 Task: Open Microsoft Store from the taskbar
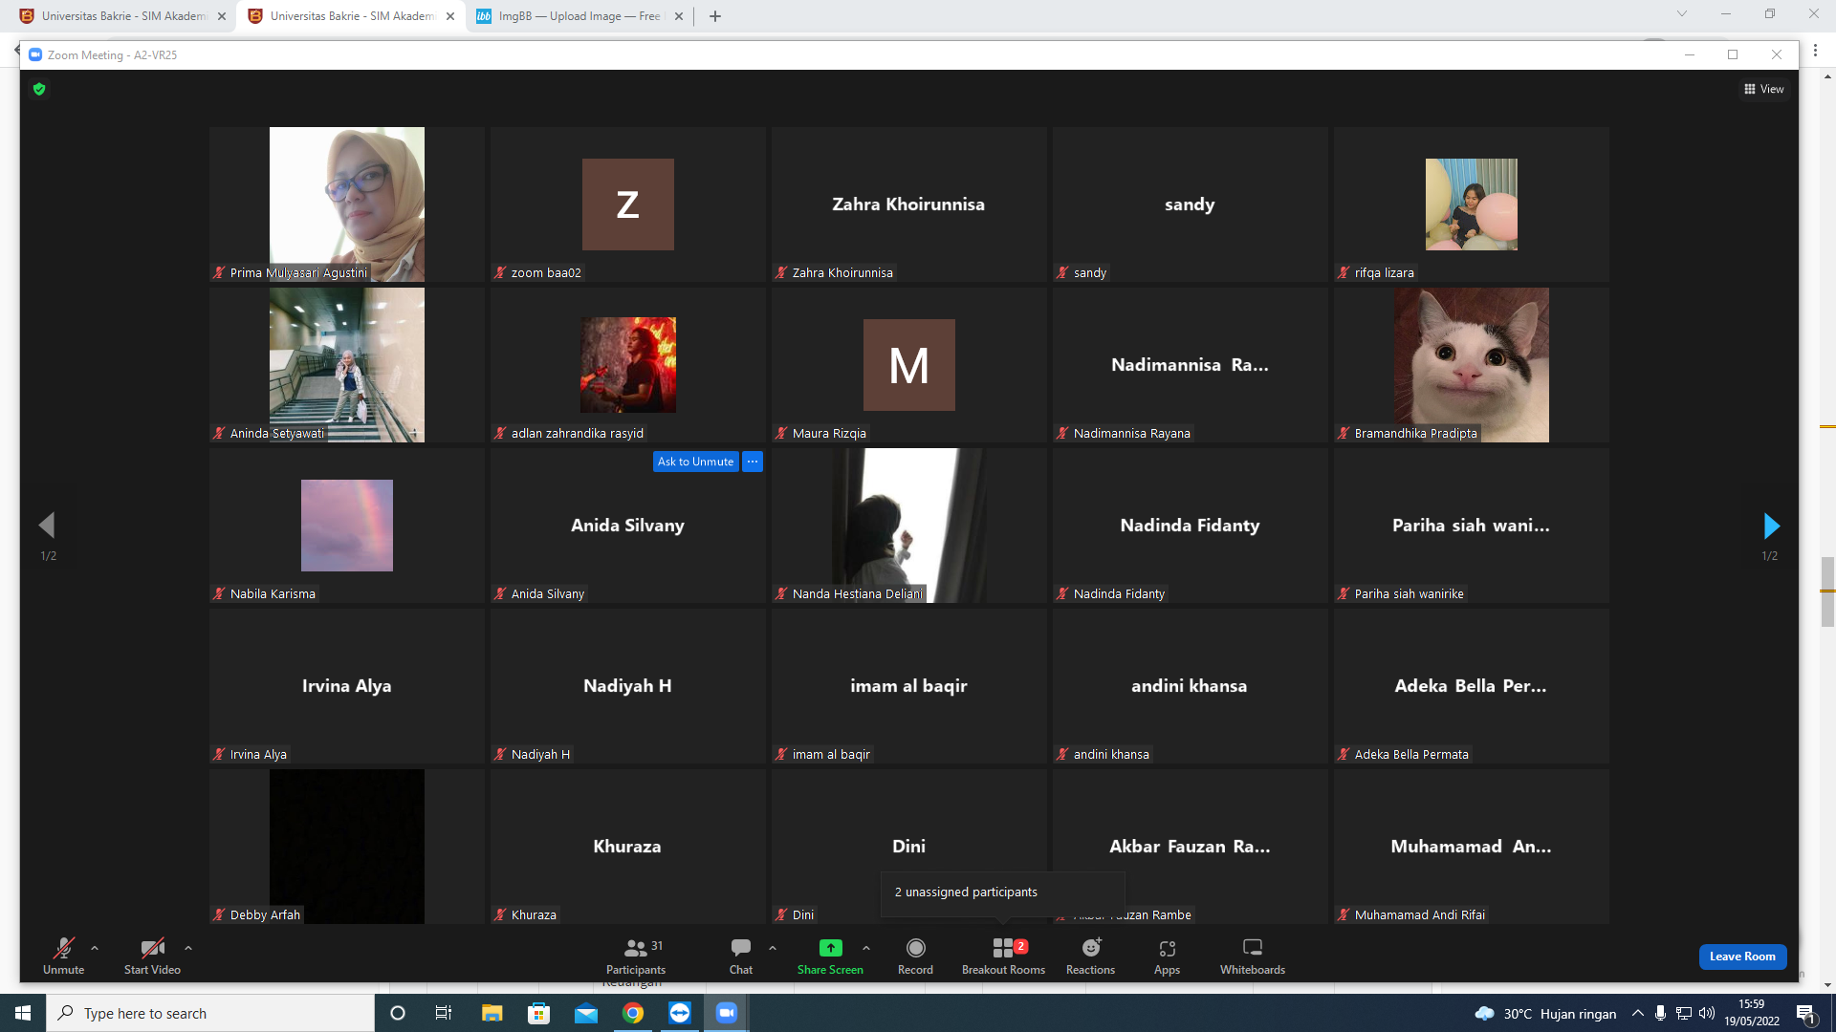pos(539,1013)
